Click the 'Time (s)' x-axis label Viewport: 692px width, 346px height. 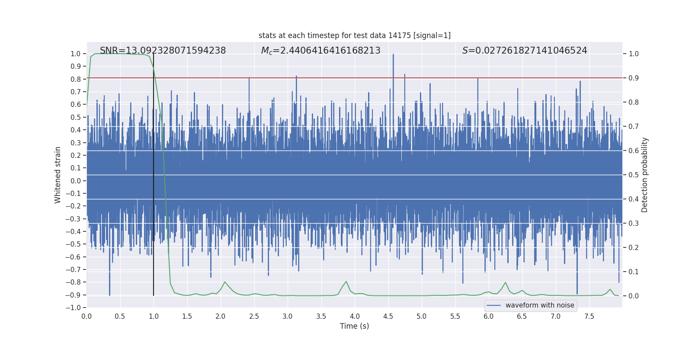(355, 326)
